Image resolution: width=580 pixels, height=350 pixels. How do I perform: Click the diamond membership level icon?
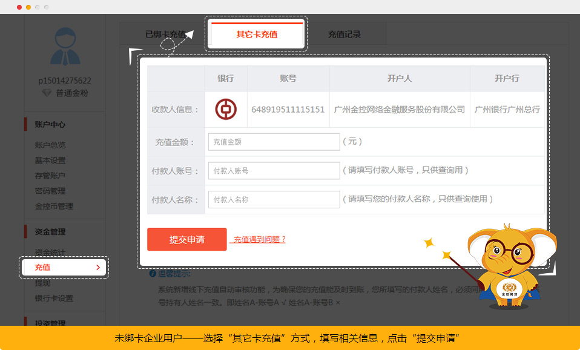pyautogui.click(x=47, y=93)
